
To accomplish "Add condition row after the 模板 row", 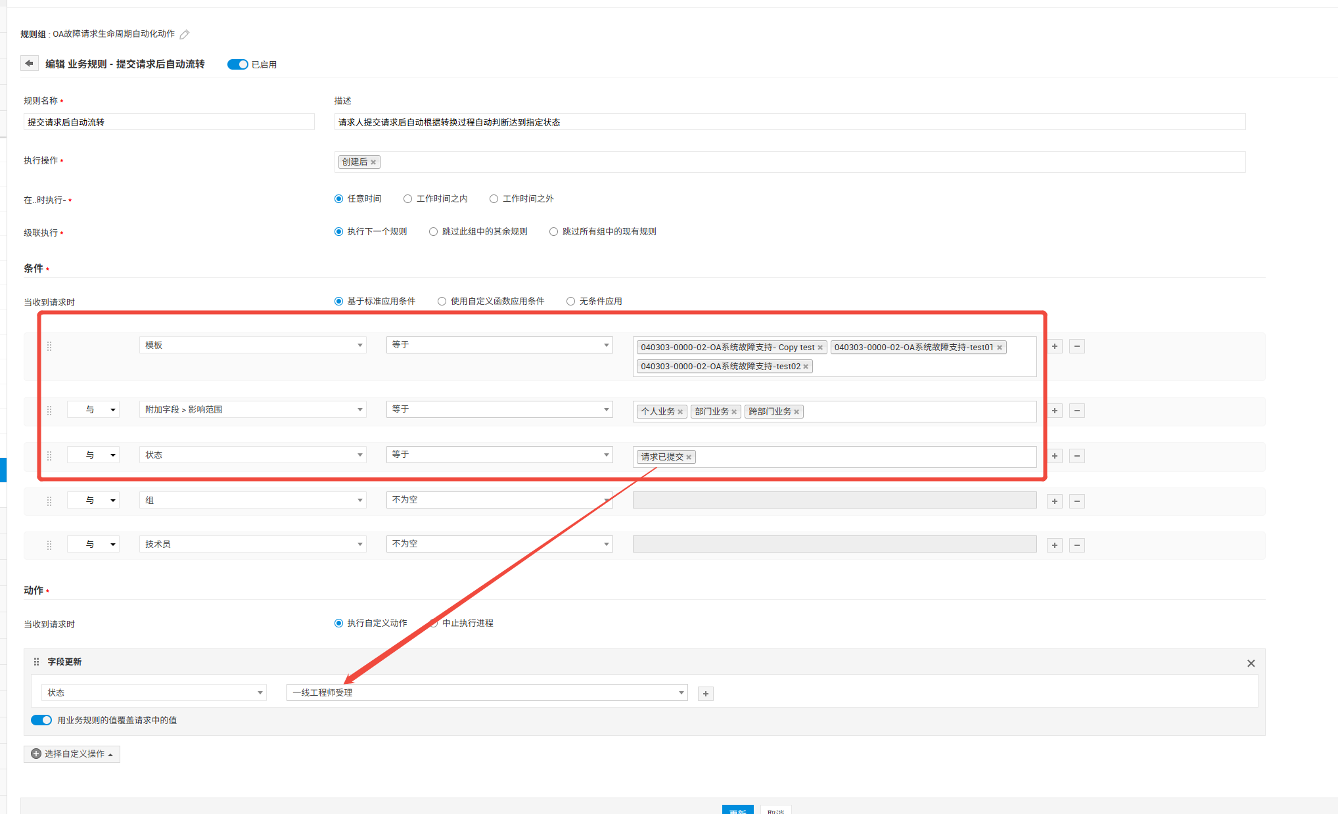I will tap(1055, 346).
